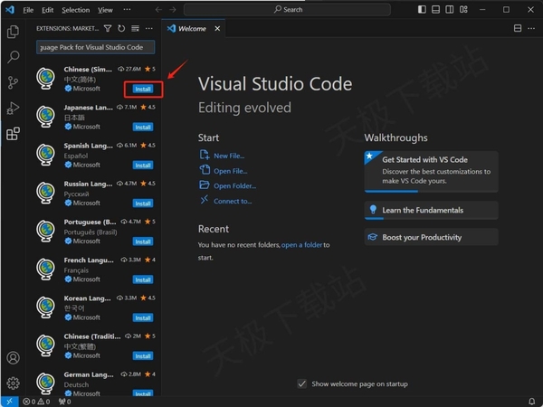Refresh the extensions list
The width and height of the screenshot is (543, 407).
(x=122, y=29)
